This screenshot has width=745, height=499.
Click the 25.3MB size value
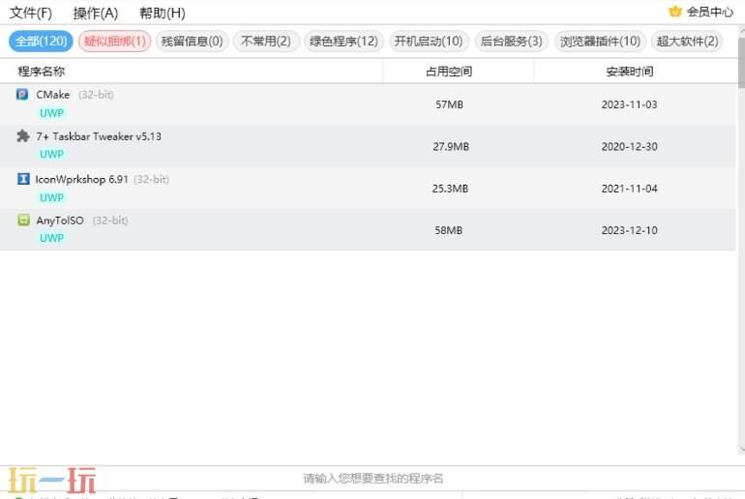coord(450,189)
